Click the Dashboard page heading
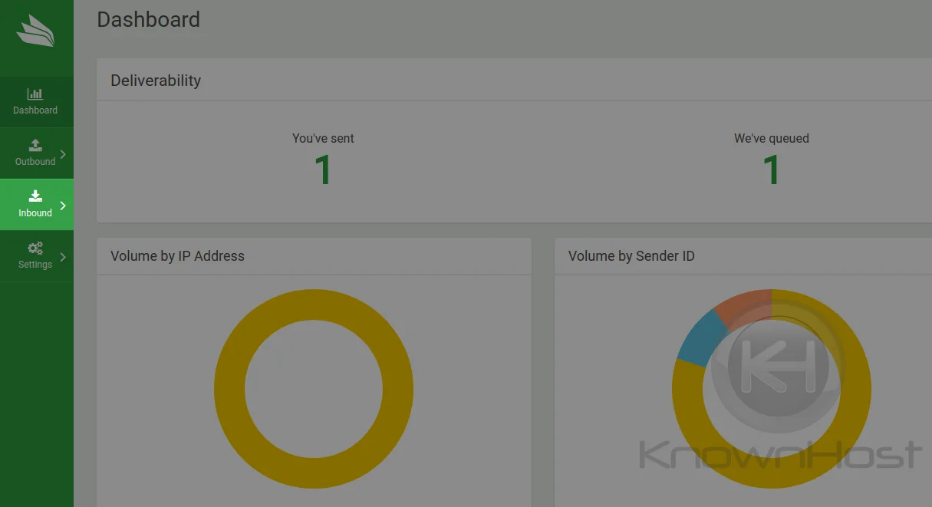 pos(148,19)
